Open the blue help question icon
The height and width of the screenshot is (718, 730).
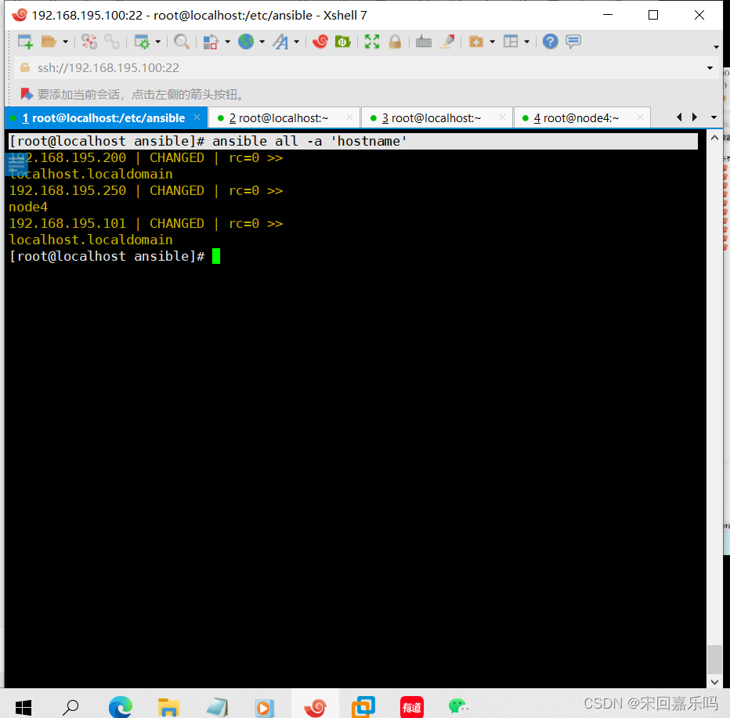click(x=551, y=41)
